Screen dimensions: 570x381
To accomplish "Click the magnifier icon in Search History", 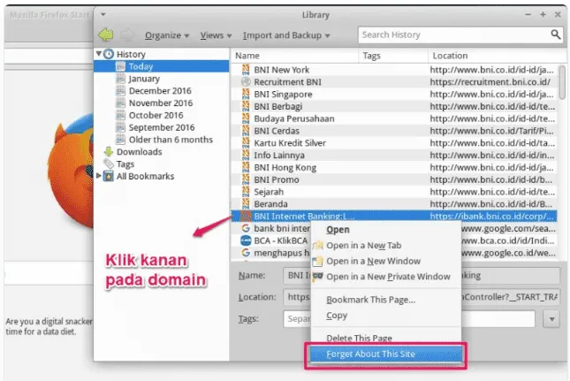I will [x=555, y=34].
